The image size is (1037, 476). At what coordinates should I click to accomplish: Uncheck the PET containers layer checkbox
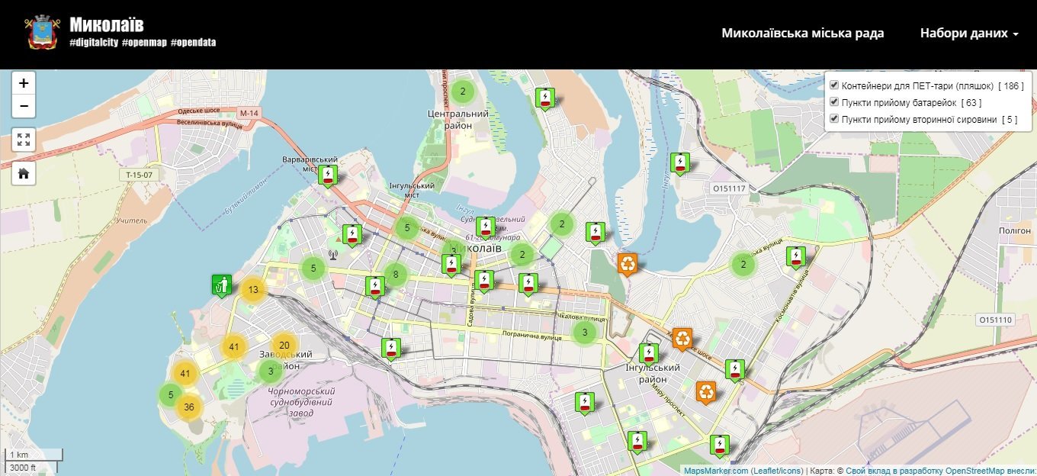point(834,85)
